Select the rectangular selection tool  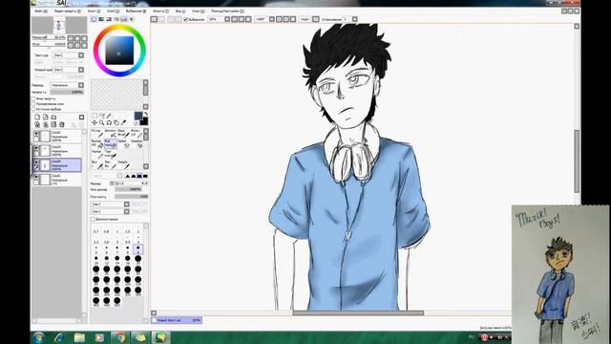tap(95, 116)
